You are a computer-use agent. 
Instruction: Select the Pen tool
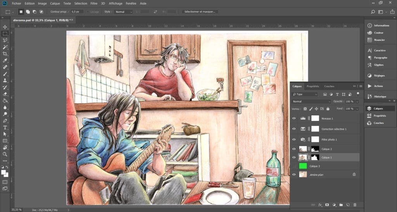click(x=5, y=121)
